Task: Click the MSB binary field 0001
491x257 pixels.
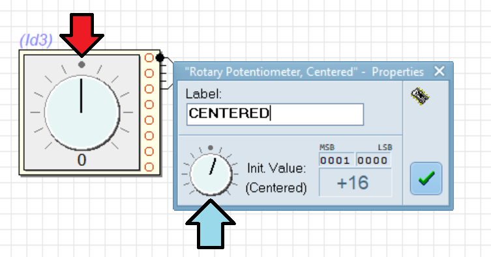Action: 336,160
